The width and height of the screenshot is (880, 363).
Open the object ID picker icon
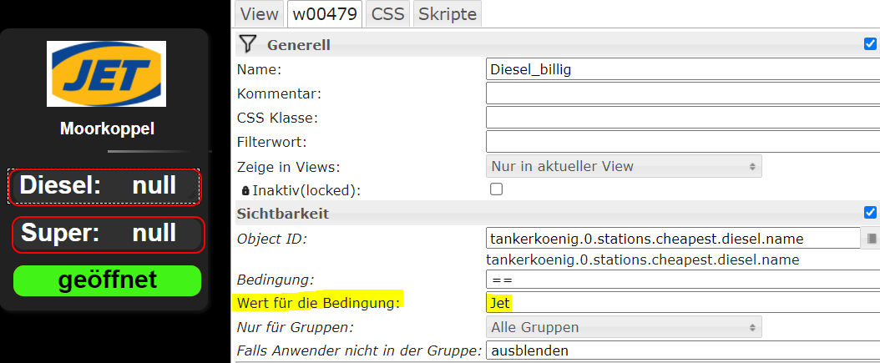(x=871, y=239)
